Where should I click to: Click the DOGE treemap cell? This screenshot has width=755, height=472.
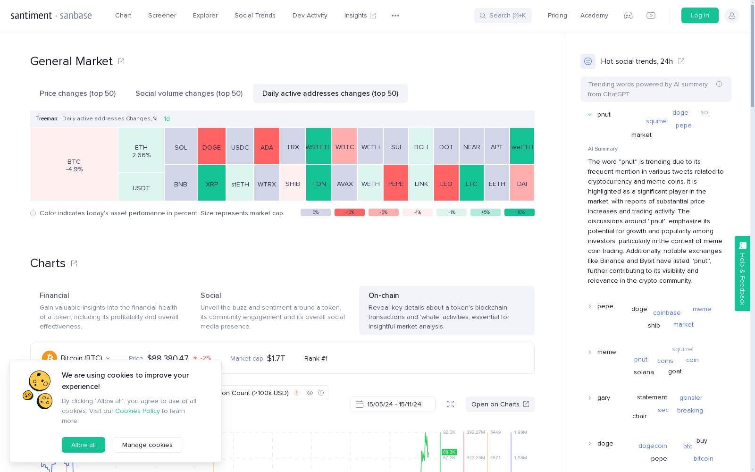(x=211, y=146)
